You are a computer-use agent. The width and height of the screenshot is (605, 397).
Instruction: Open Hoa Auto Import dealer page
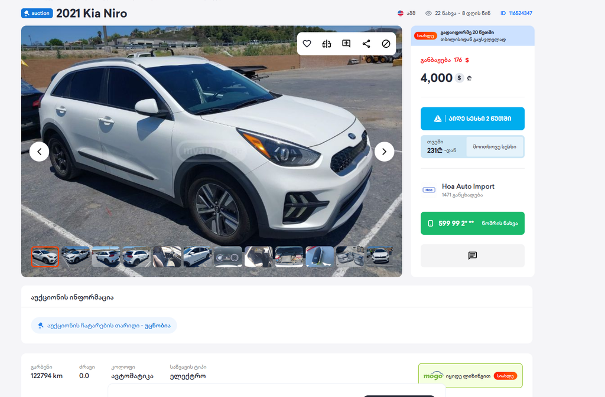(x=468, y=186)
